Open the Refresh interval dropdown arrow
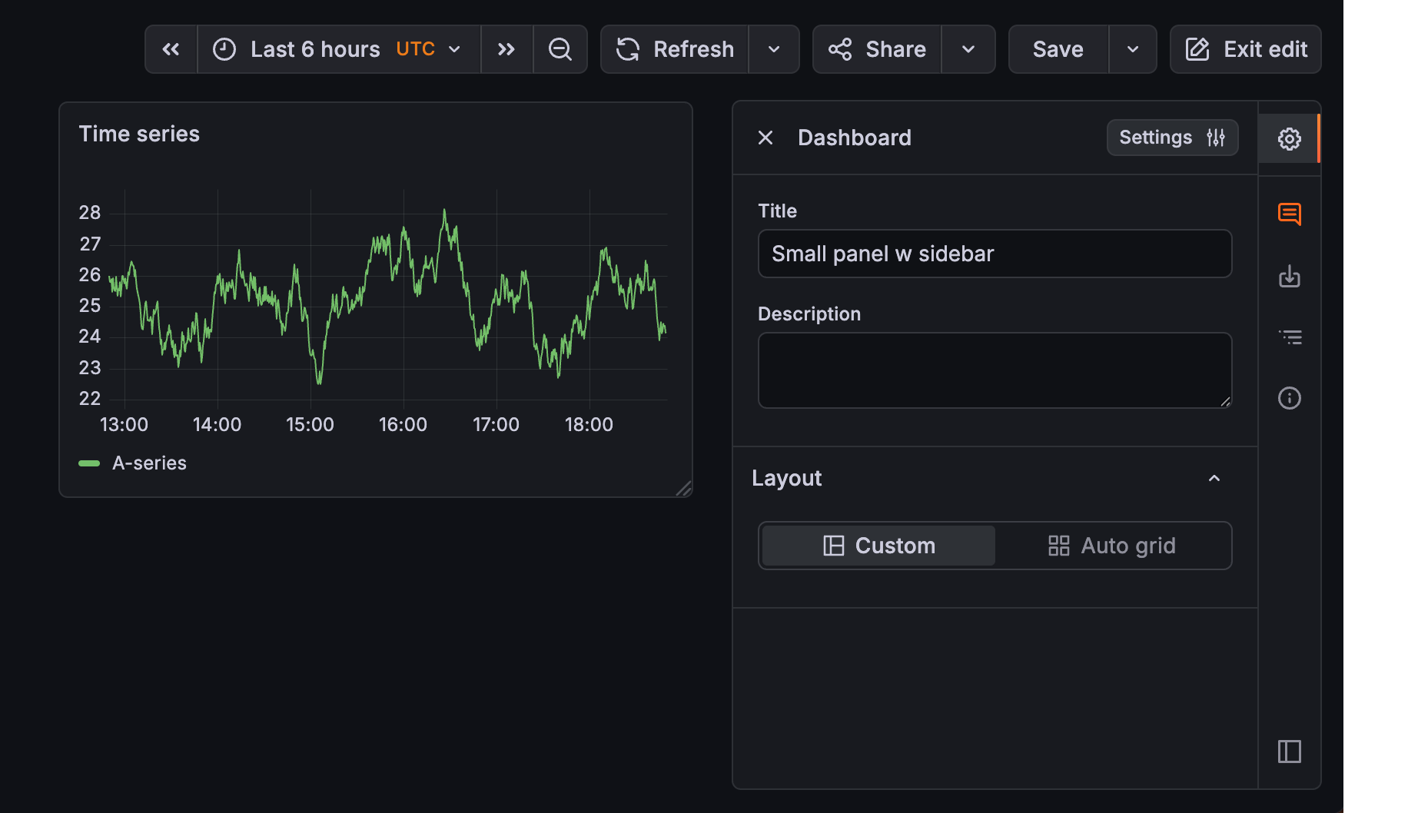 pos(774,49)
